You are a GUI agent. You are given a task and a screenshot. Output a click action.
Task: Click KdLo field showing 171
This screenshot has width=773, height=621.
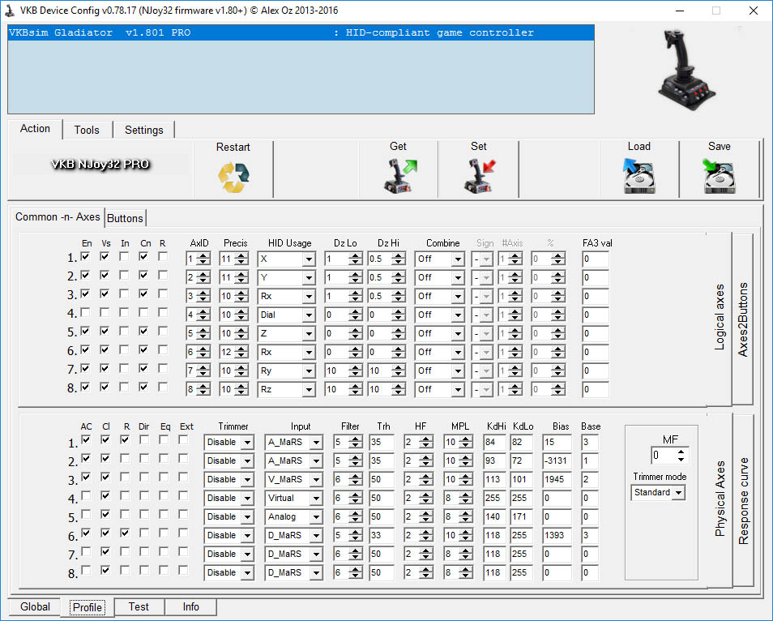[x=521, y=516]
